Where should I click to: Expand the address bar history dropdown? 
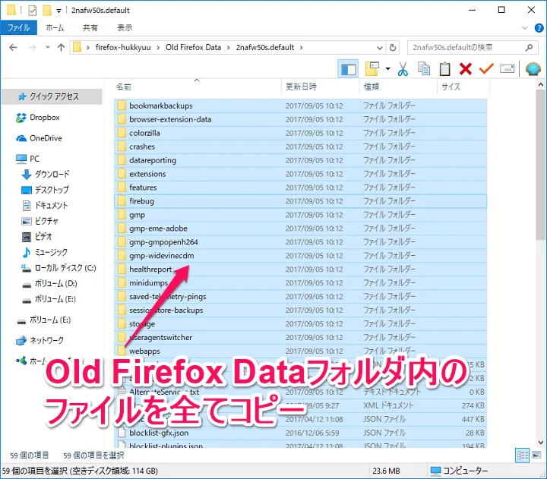coord(380,48)
